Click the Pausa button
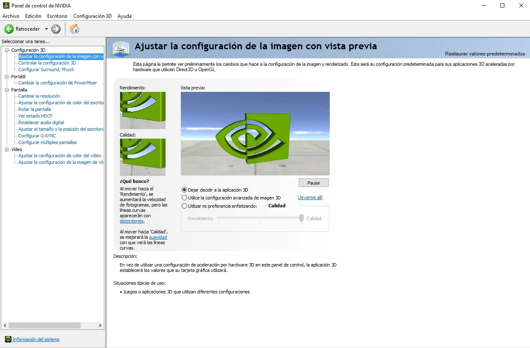 coord(314,182)
